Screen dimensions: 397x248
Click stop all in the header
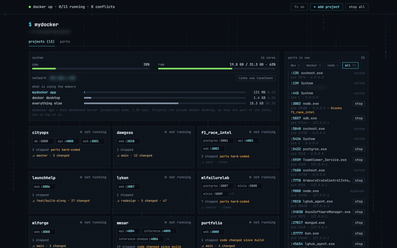tap(356, 7)
